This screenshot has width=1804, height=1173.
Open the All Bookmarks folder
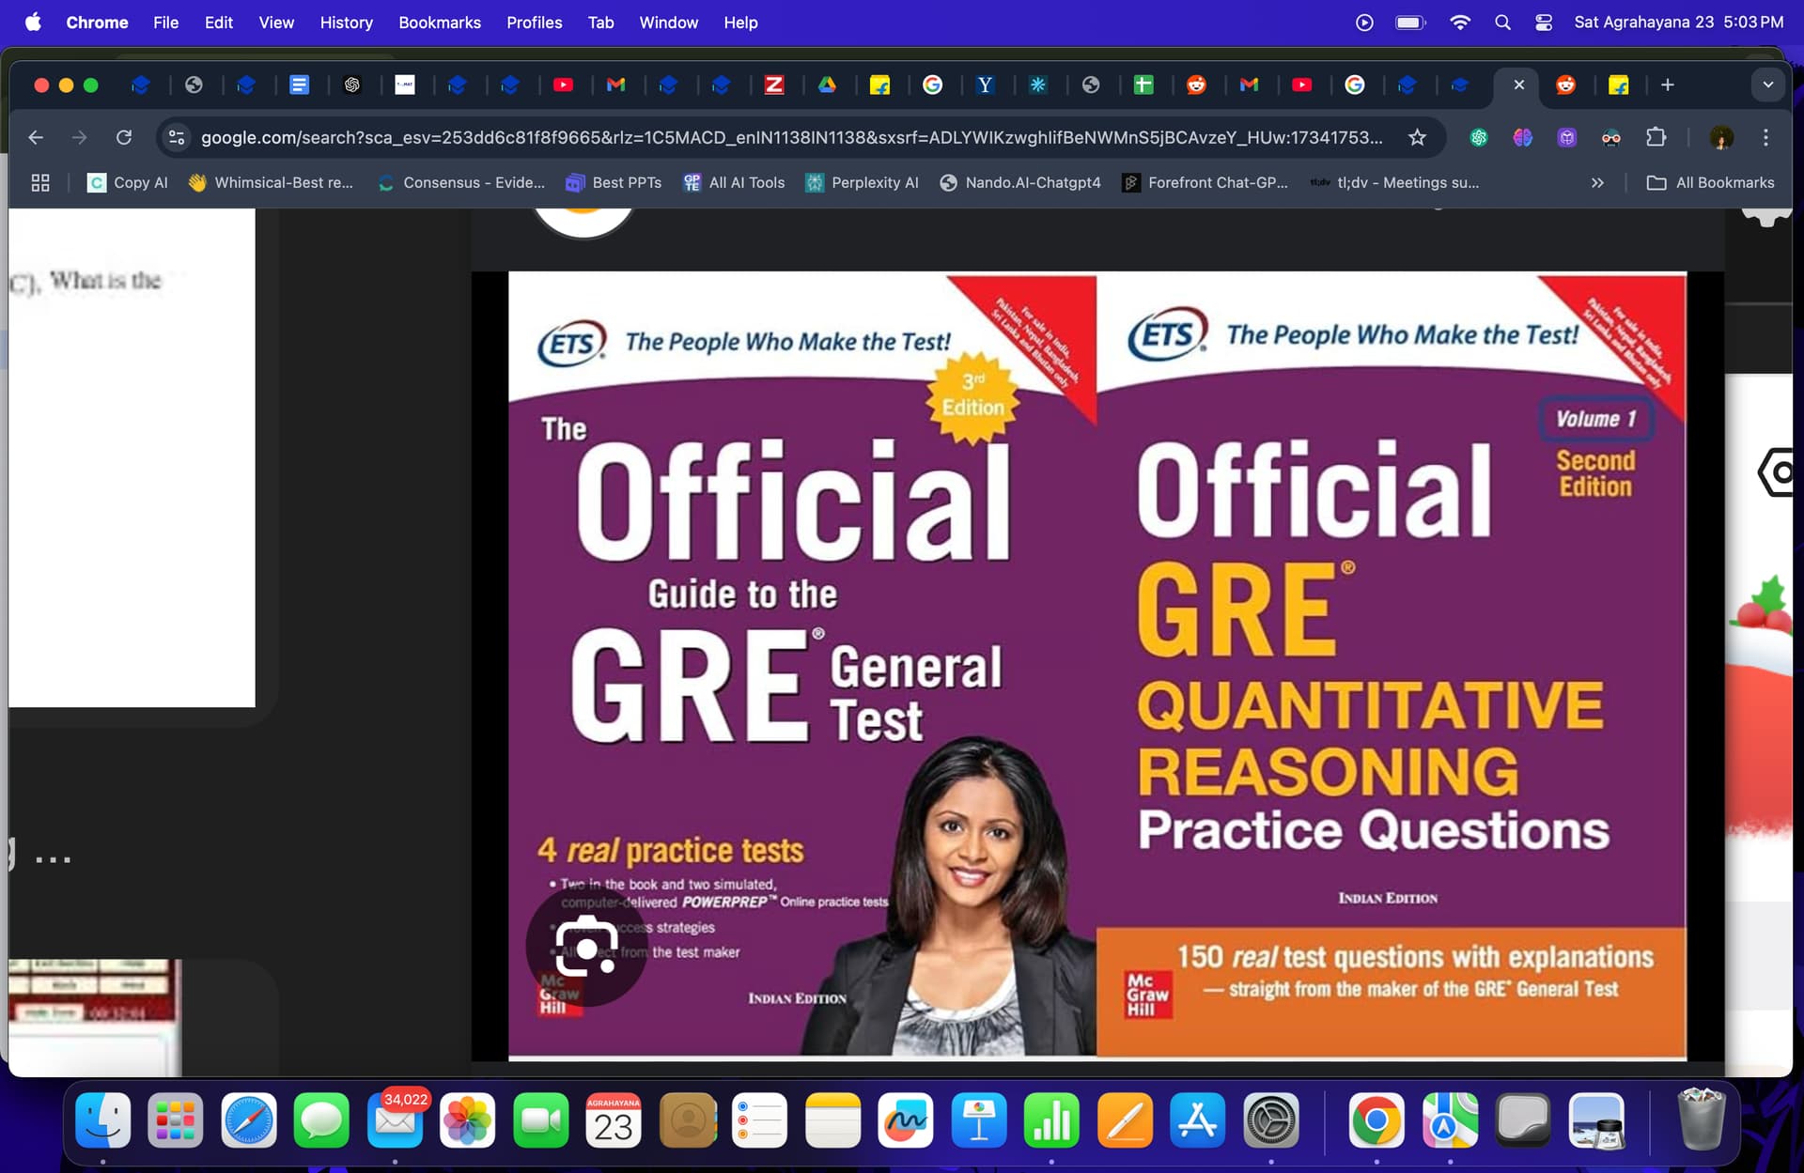1711,183
